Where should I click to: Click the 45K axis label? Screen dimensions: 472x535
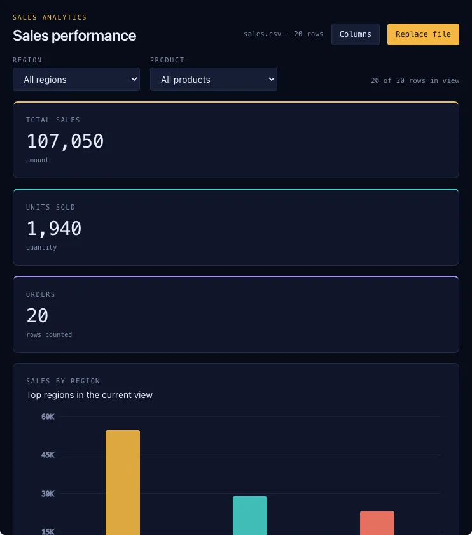point(48,455)
